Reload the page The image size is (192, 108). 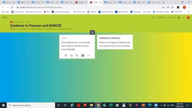(12, 7)
